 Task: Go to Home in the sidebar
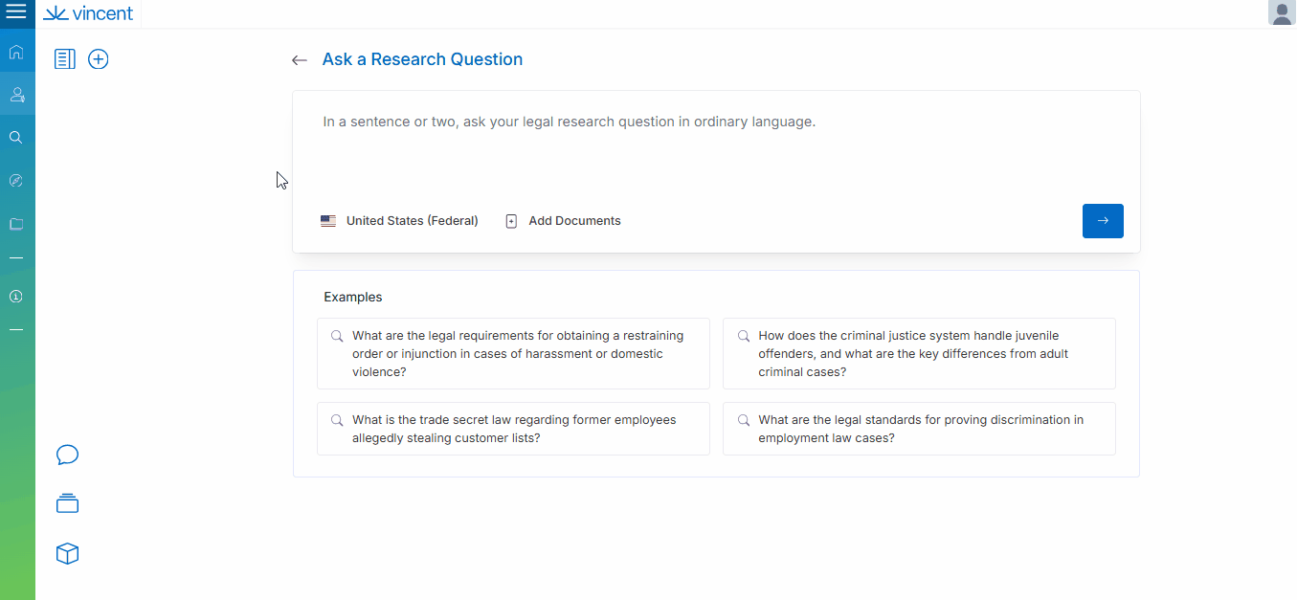pyautogui.click(x=16, y=52)
